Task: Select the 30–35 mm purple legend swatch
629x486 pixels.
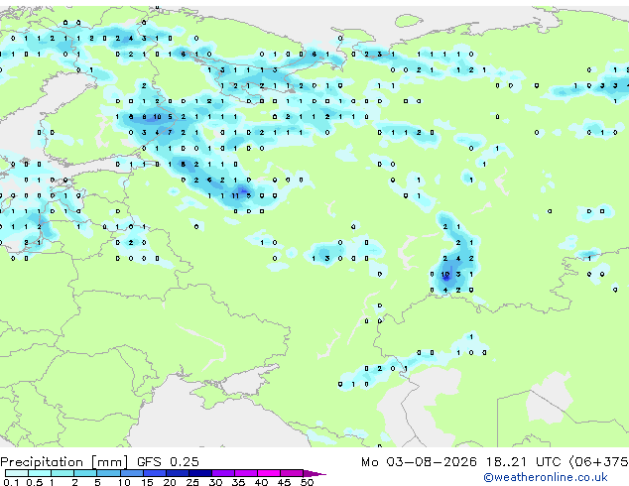Action: [x=223, y=473]
